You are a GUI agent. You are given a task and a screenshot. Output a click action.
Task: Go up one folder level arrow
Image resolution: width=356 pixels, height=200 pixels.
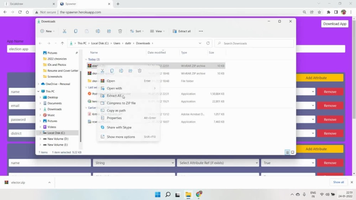tap(62, 43)
